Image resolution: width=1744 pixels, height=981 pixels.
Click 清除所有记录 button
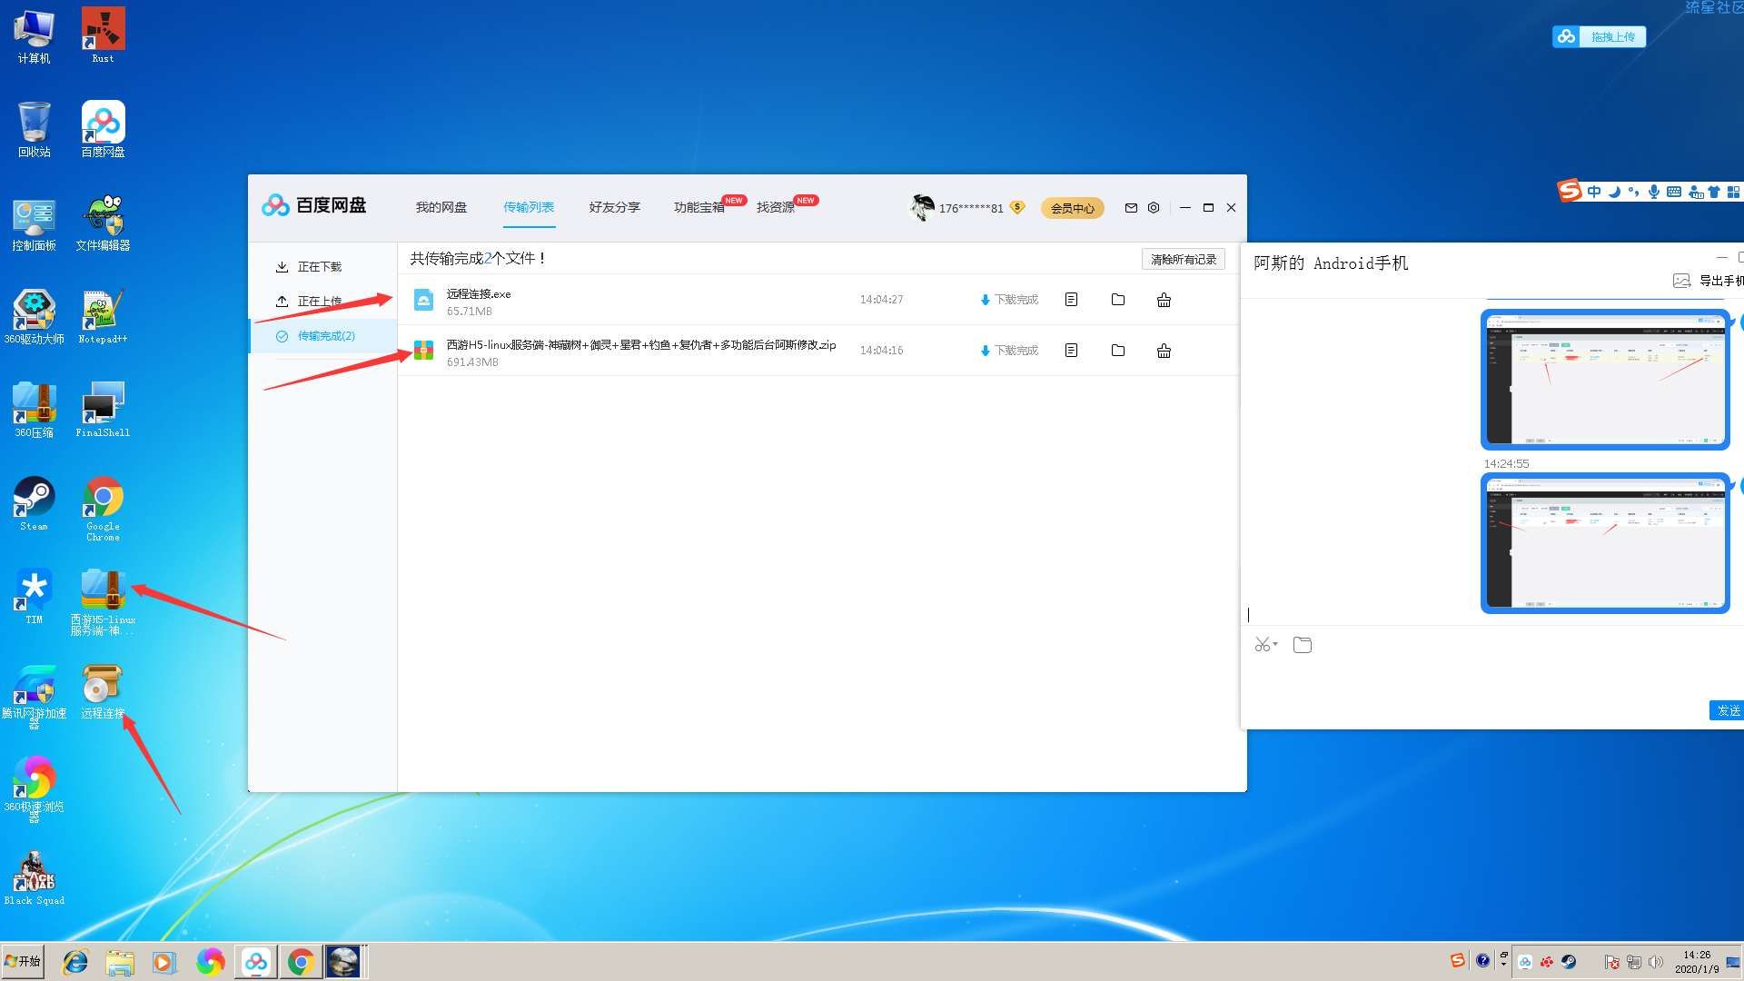pyautogui.click(x=1184, y=259)
